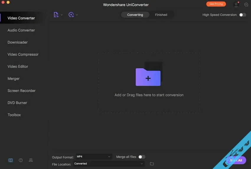Click the Load DVD disc icon
The width and height of the screenshot is (251, 169).
click(71, 15)
